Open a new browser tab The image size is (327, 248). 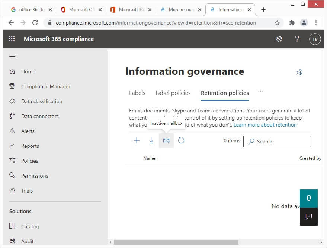pos(263,10)
